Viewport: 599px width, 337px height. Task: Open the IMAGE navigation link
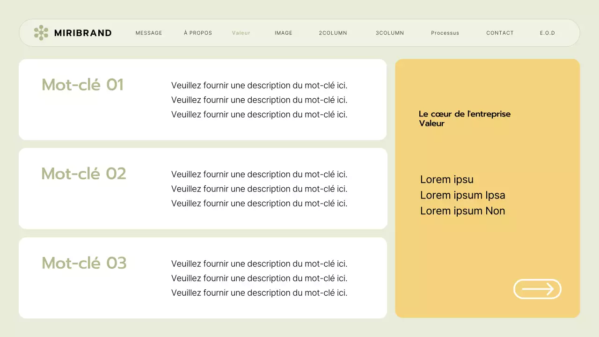pos(283,33)
